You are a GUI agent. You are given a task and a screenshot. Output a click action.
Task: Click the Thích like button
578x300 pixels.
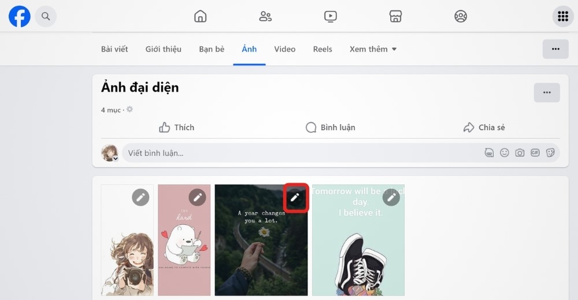click(176, 128)
